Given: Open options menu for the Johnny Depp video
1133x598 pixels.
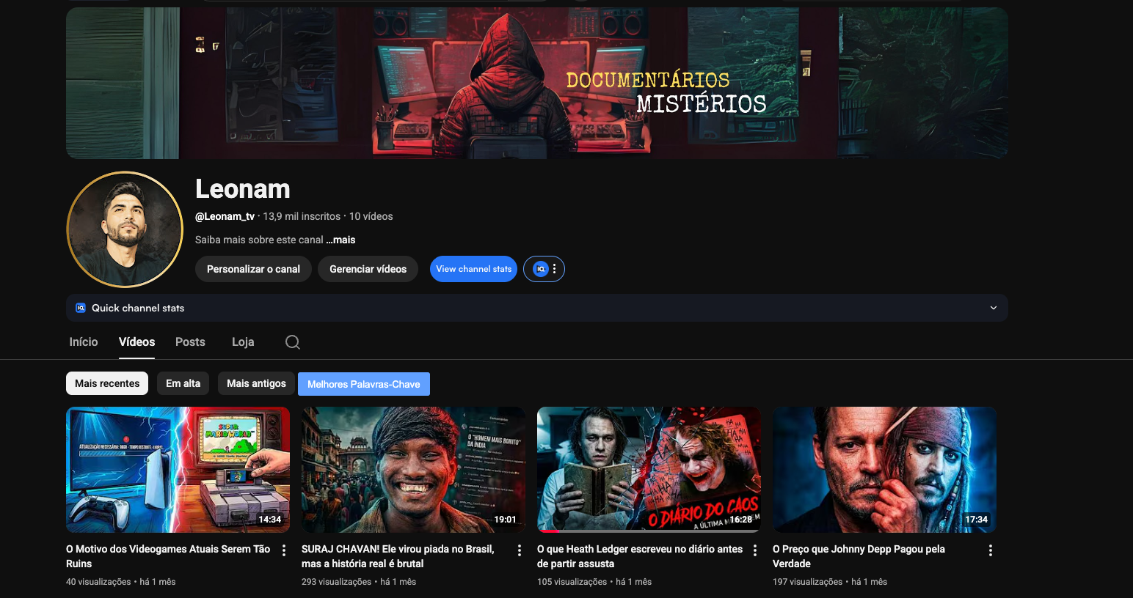Looking at the screenshot, I should (991, 550).
